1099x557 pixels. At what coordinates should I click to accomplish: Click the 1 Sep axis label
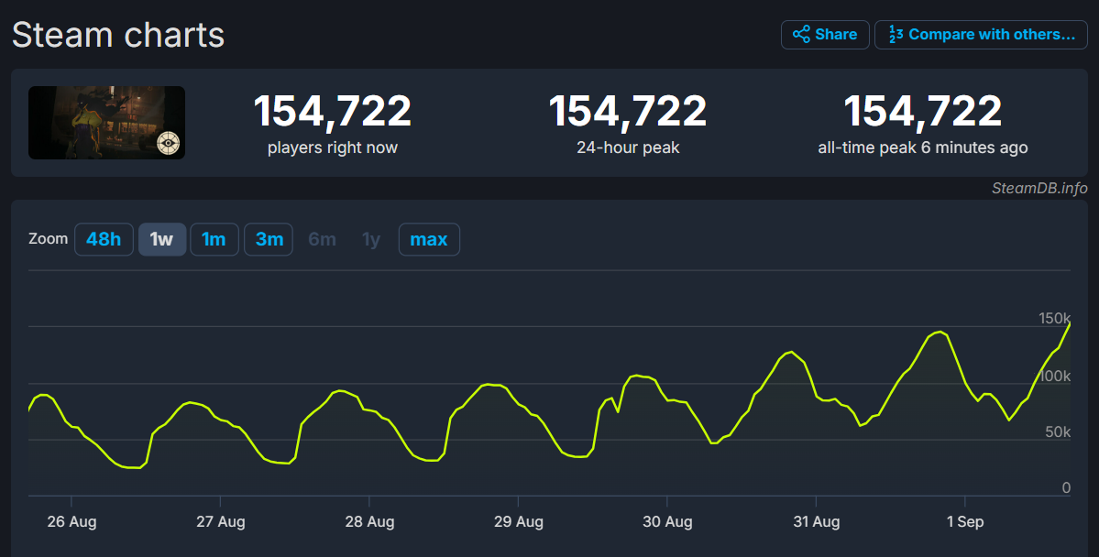[965, 522]
